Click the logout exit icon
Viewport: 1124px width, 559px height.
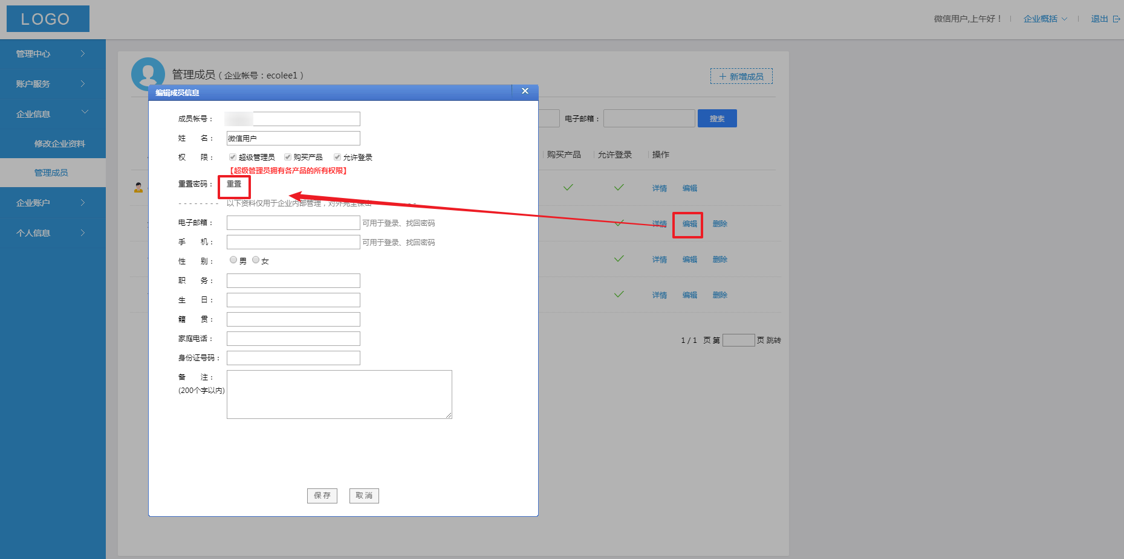click(x=1116, y=19)
